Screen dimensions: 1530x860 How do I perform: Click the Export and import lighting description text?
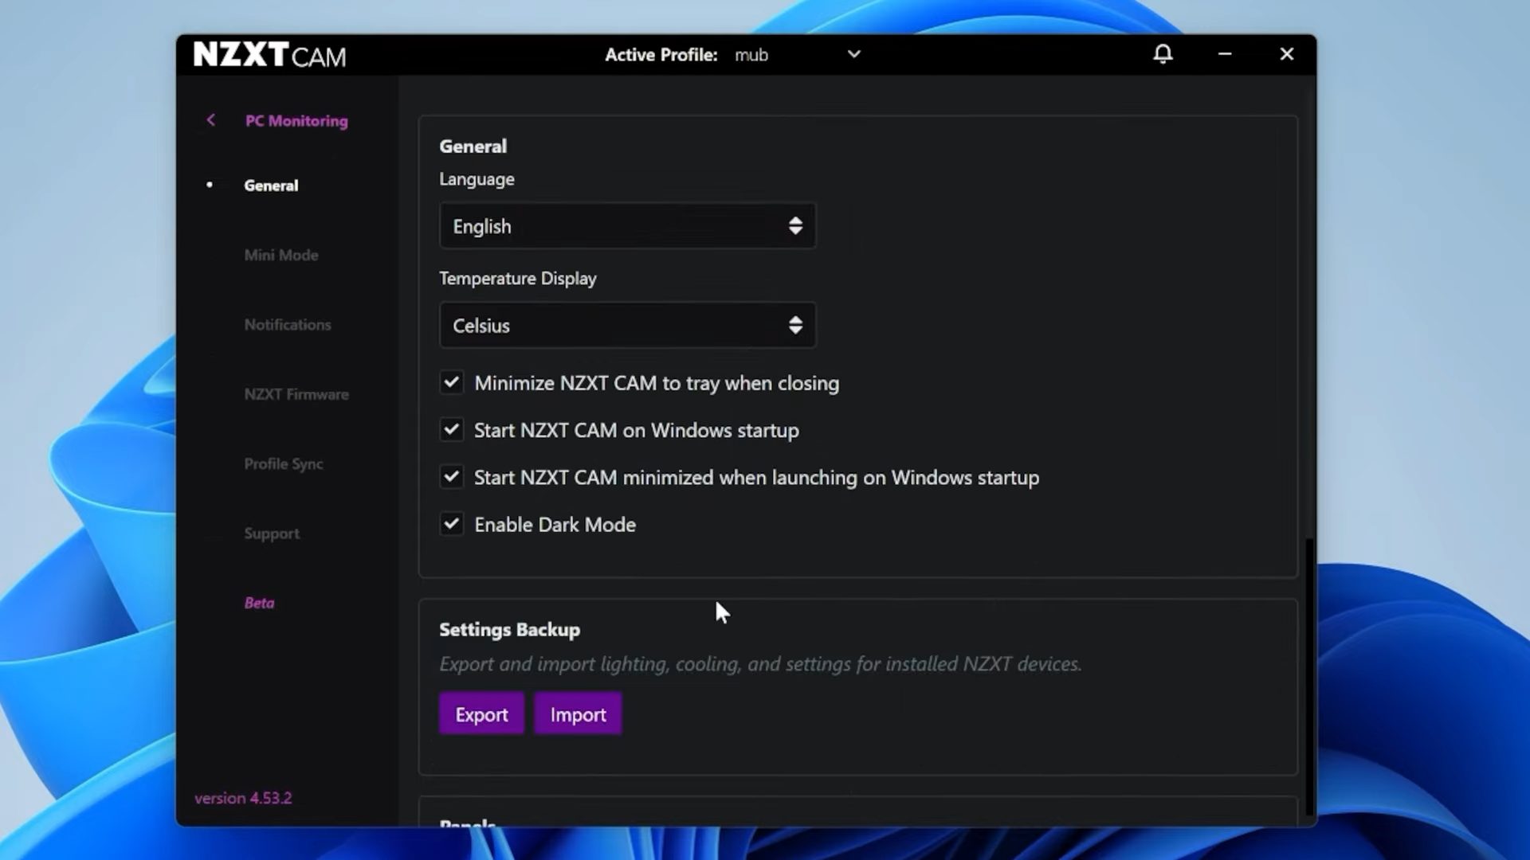(760, 664)
